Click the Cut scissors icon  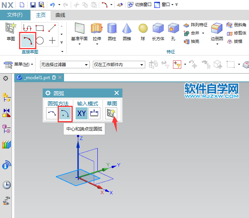[76, 5]
